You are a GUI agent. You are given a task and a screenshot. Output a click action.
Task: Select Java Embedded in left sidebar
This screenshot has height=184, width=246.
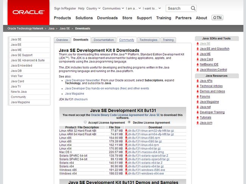click(30, 65)
